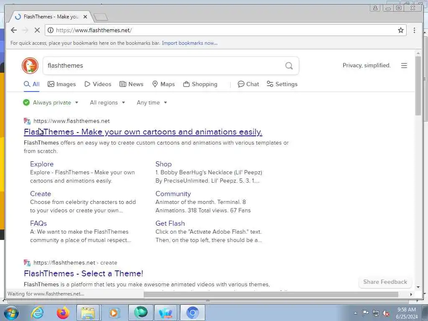Open the Get Flash sitelink
Screen dimensions: 428x321
click(170, 223)
